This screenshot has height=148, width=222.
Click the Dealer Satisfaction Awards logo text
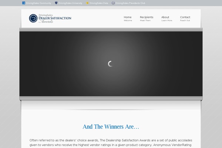tap(55, 18)
